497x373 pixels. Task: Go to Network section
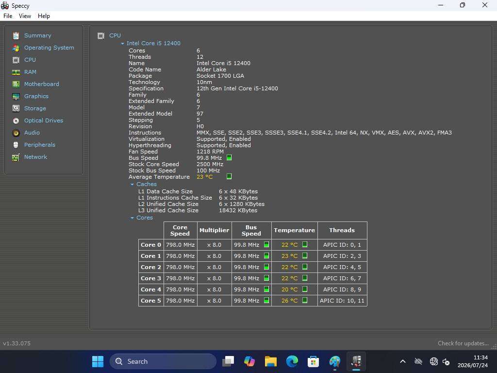(x=36, y=157)
